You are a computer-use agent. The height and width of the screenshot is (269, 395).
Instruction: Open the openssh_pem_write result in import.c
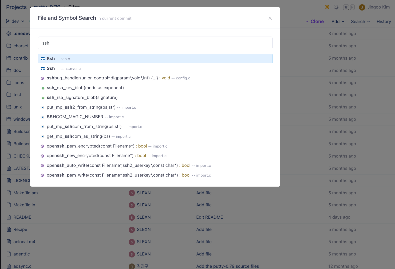tap(155, 175)
